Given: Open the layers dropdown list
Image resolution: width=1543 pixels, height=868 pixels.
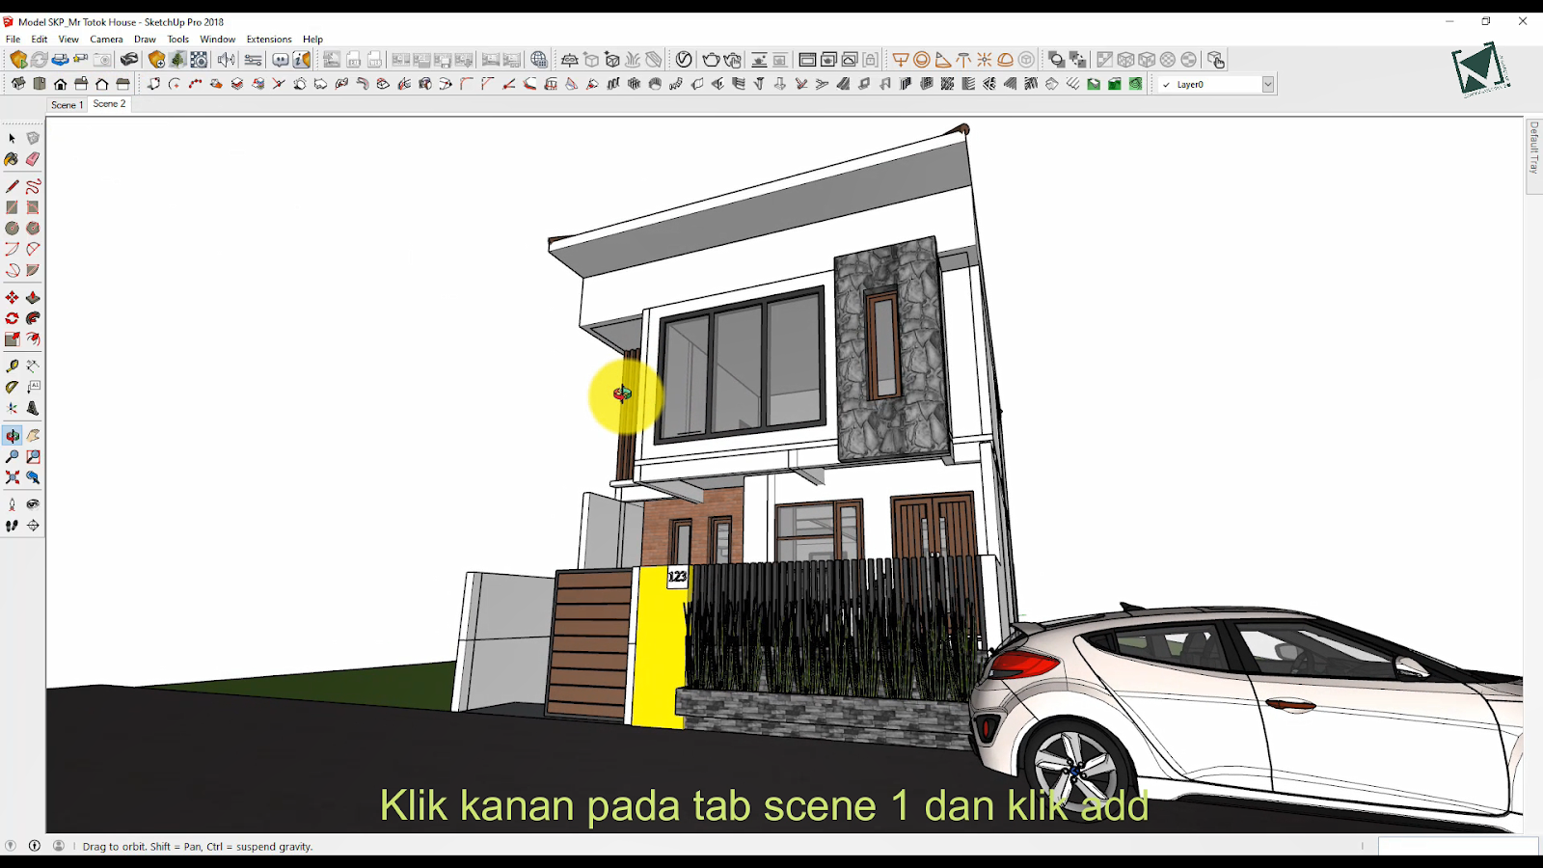Looking at the screenshot, I should tap(1268, 84).
